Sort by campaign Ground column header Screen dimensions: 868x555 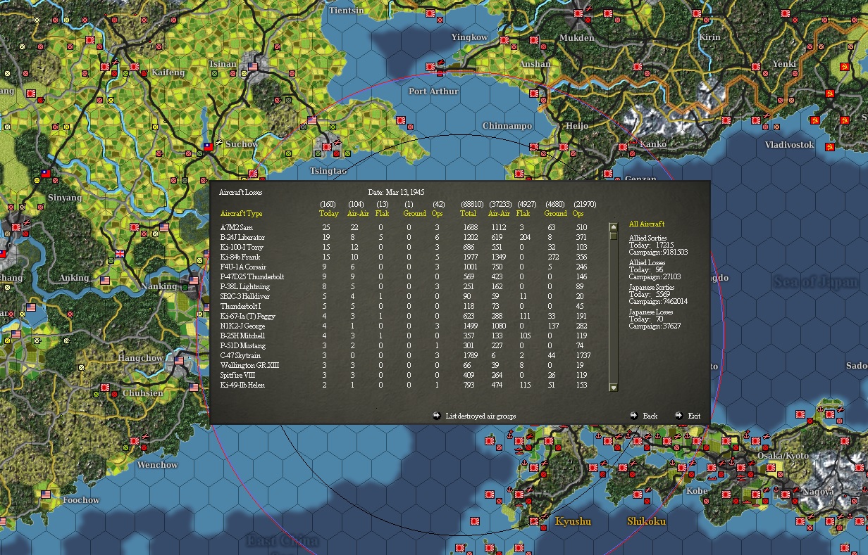[555, 213]
